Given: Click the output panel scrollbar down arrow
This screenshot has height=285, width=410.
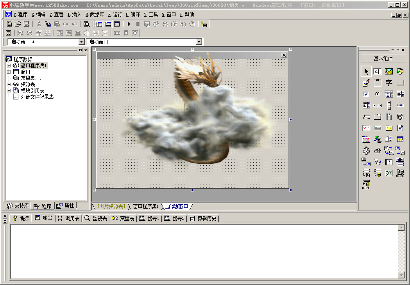Looking at the screenshot, I should tap(401, 275).
